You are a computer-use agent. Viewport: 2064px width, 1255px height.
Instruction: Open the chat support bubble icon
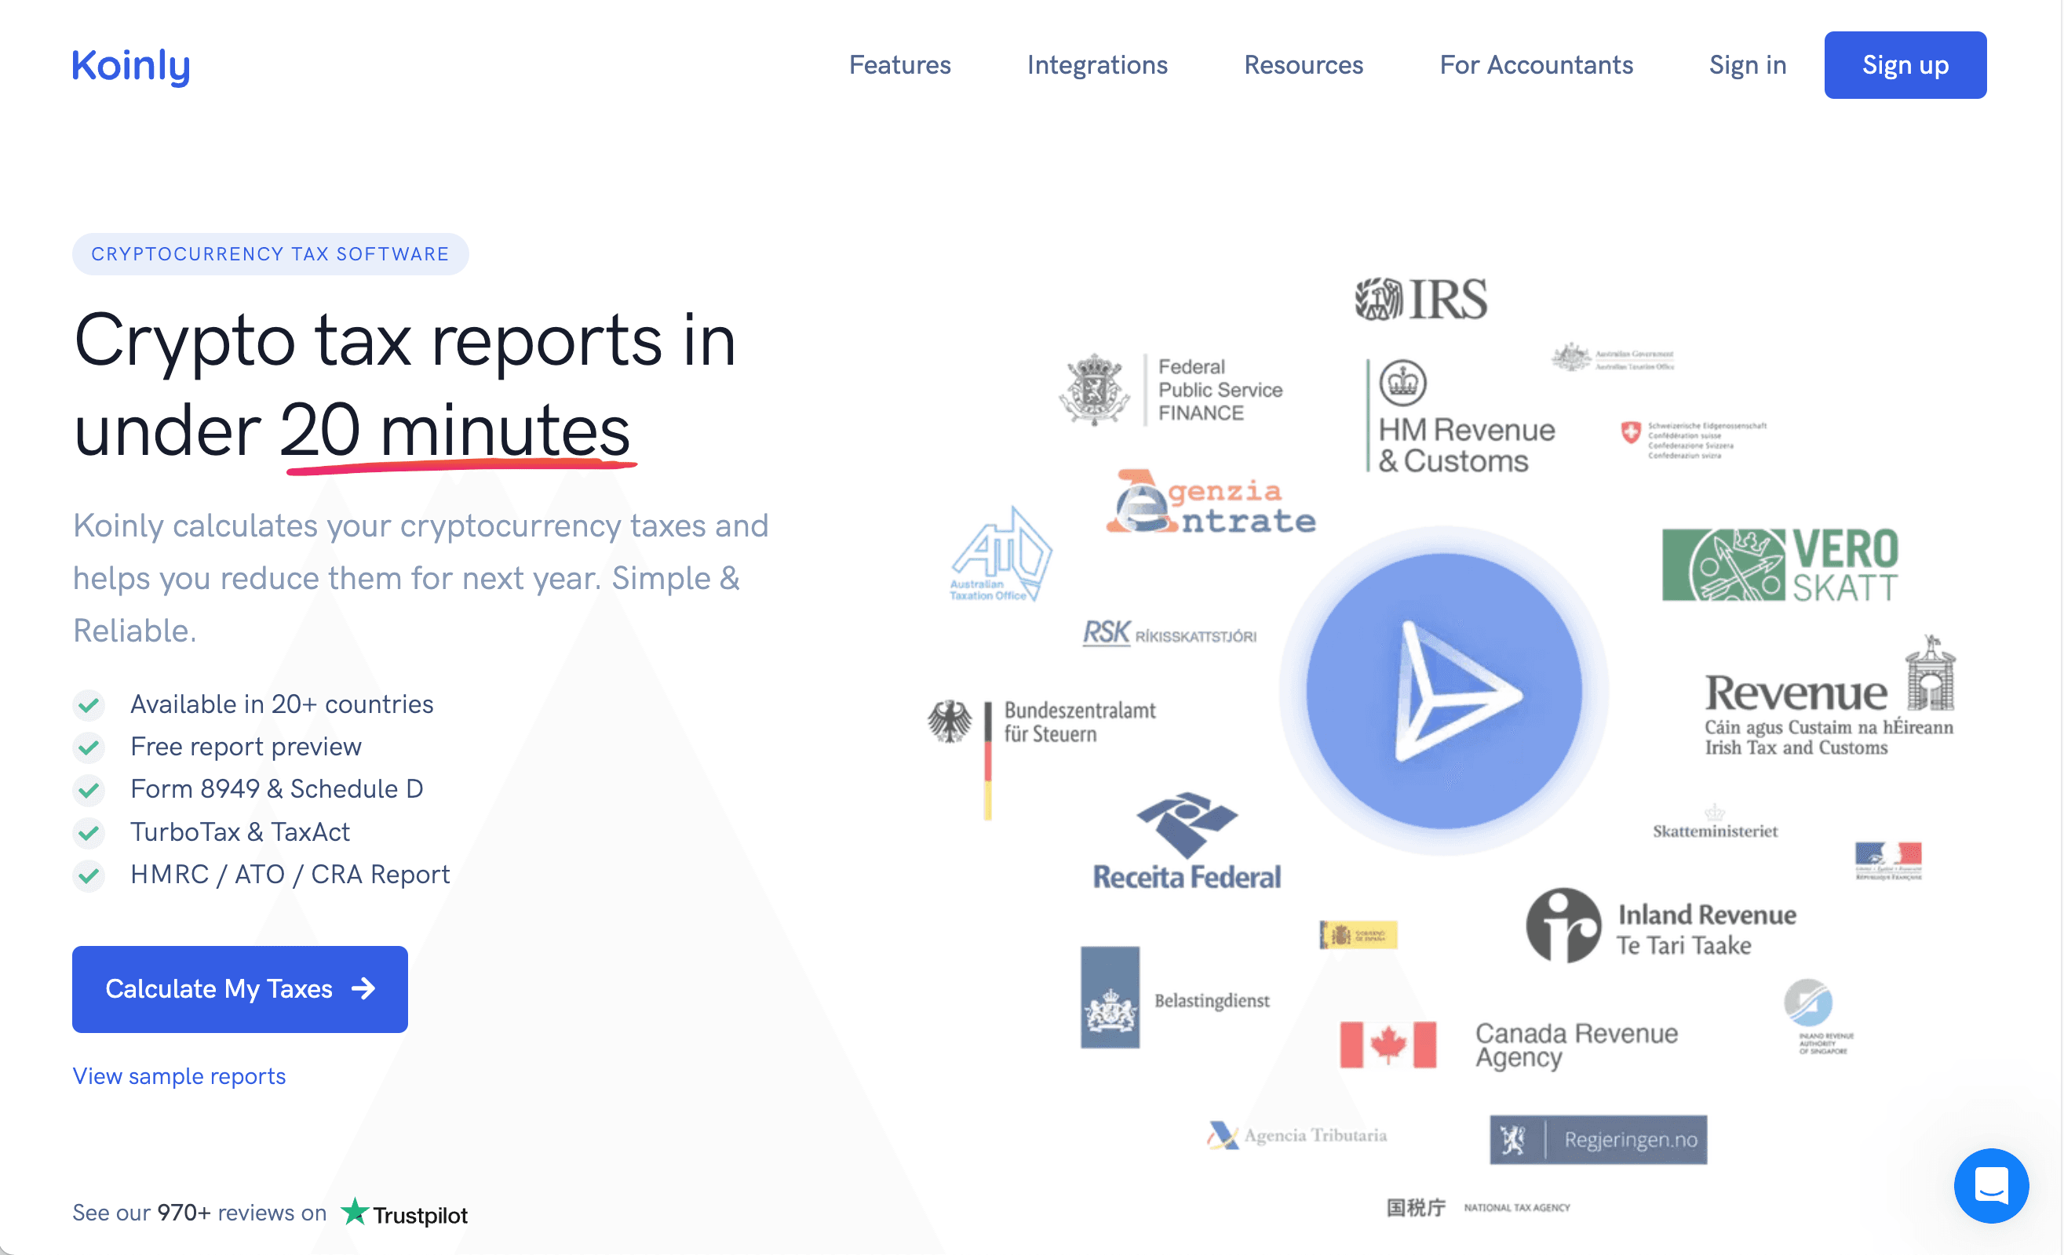pos(1990,1184)
